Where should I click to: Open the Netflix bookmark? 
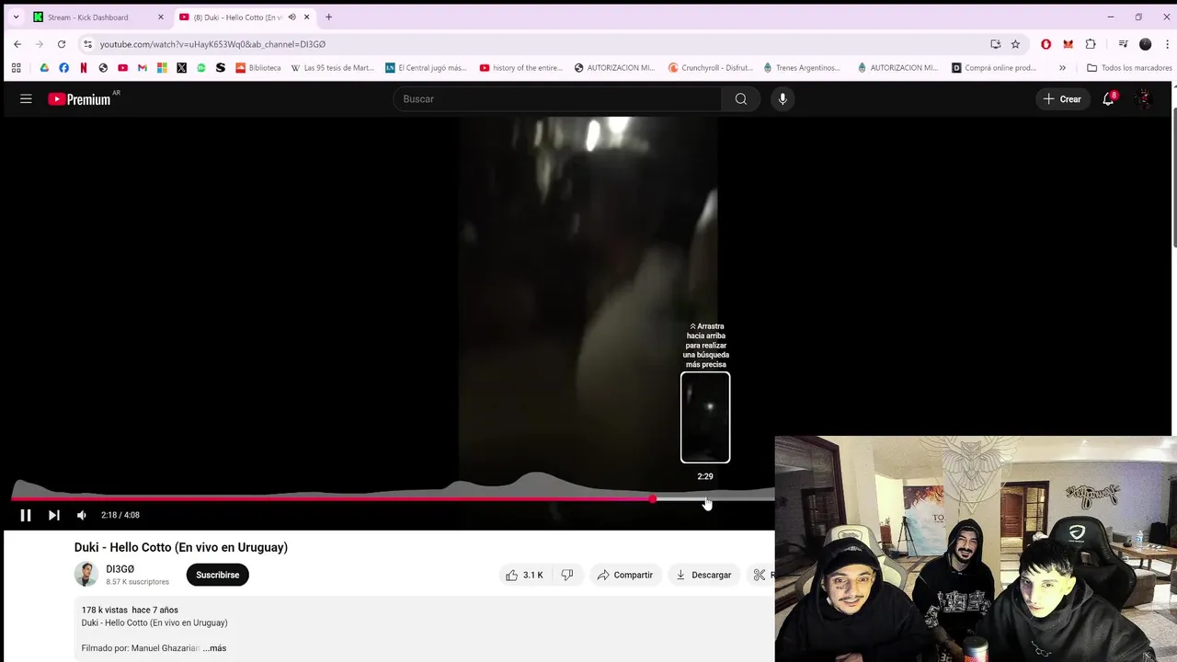[84, 67]
